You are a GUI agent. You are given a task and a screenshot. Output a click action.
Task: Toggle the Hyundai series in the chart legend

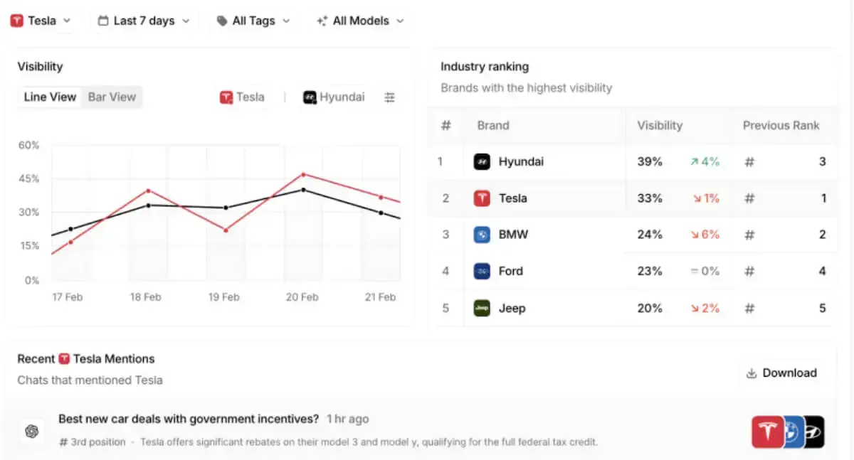(333, 97)
